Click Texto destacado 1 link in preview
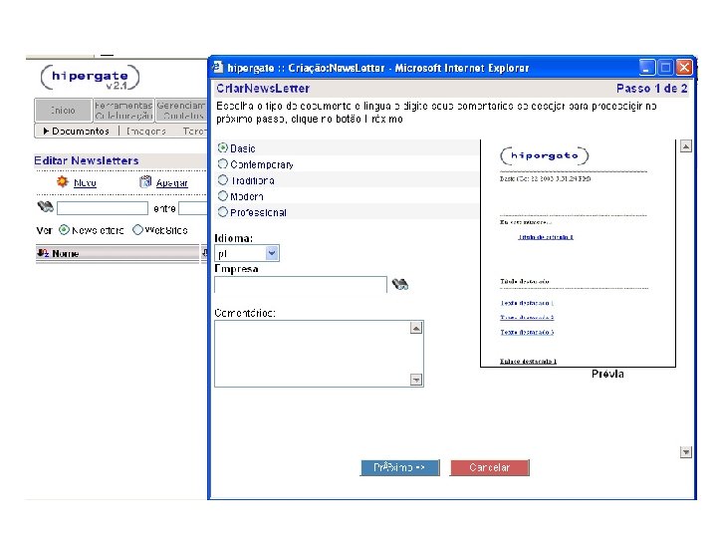This screenshot has width=717, height=538. (x=527, y=303)
